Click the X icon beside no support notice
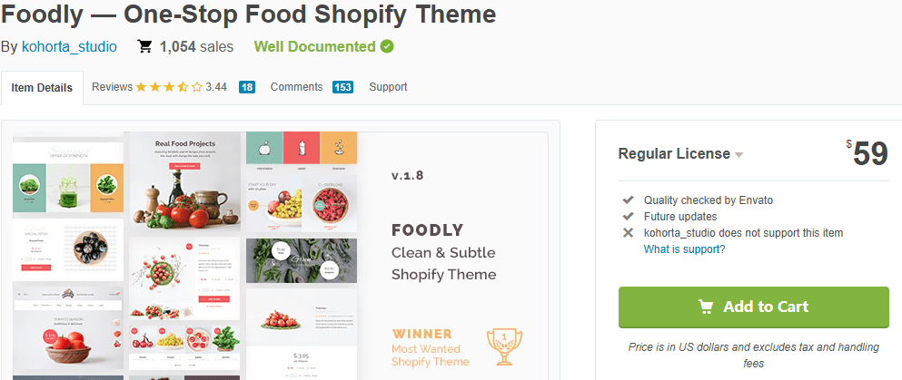Image resolution: width=902 pixels, height=380 pixels. click(x=628, y=233)
